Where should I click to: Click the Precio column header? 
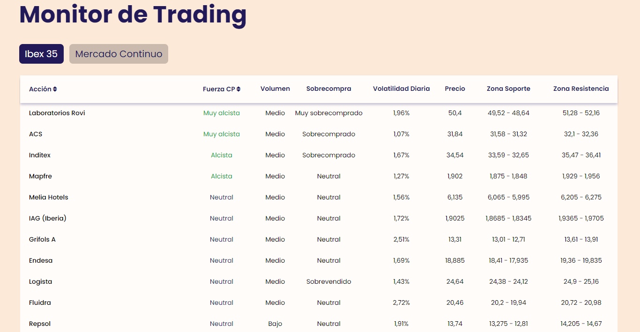pyautogui.click(x=455, y=89)
